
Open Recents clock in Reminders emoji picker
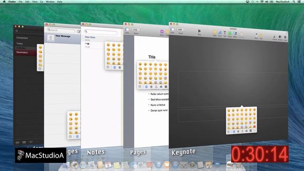[40, 68]
